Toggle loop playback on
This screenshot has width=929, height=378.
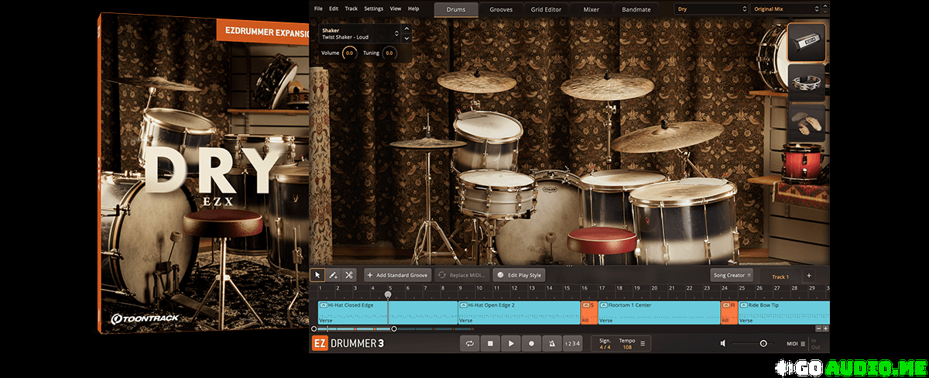pyautogui.click(x=468, y=343)
